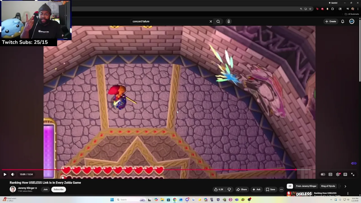
Task: Open the Jeremy Klinger channel name link
Action: point(26,188)
